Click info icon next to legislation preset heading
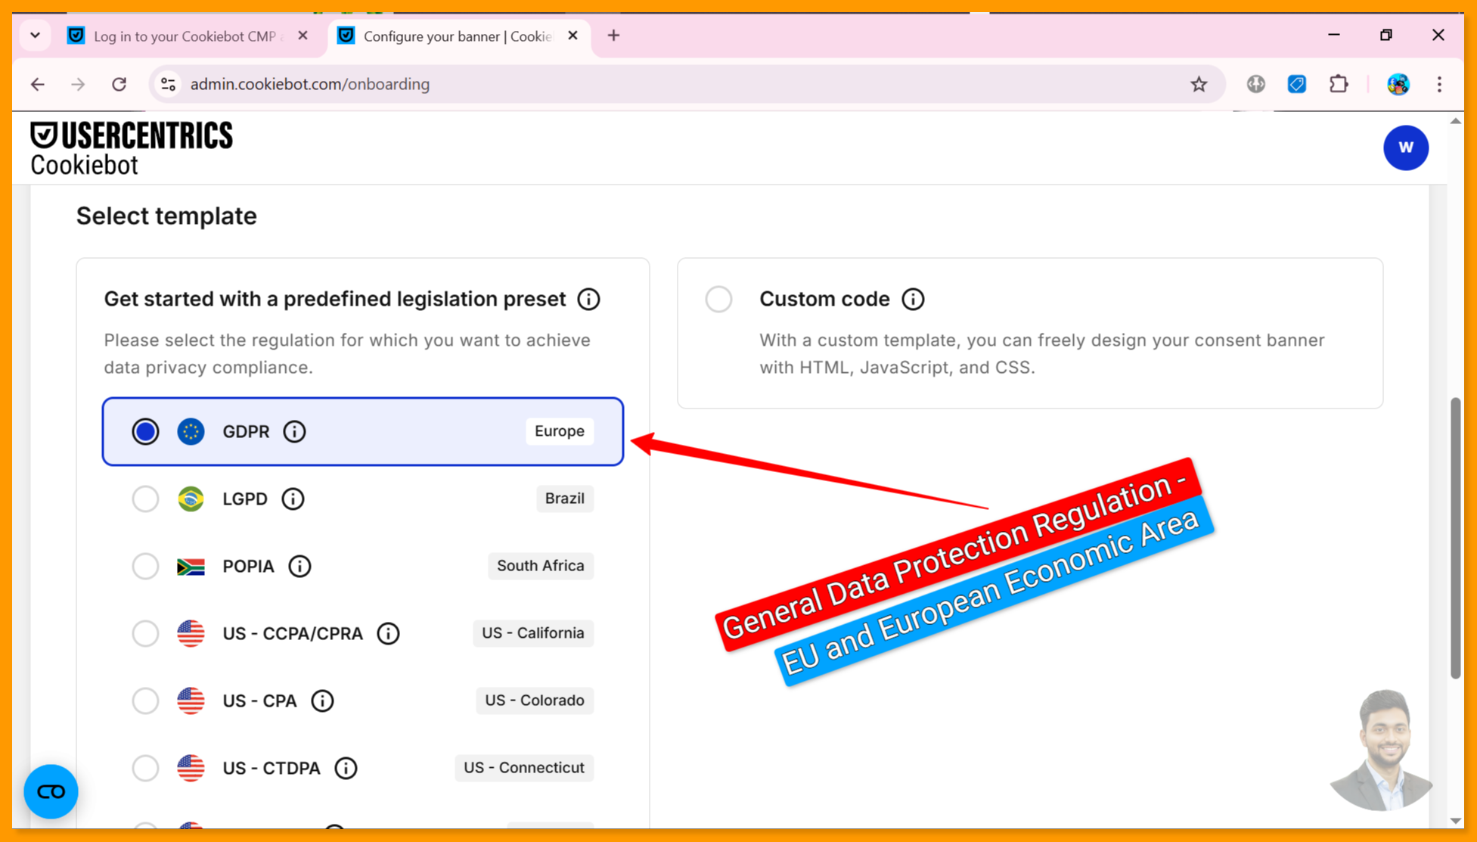This screenshot has width=1477, height=842. [x=588, y=299]
